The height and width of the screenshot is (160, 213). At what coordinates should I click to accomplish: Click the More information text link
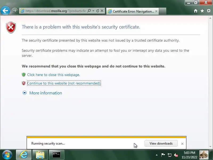(46, 93)
